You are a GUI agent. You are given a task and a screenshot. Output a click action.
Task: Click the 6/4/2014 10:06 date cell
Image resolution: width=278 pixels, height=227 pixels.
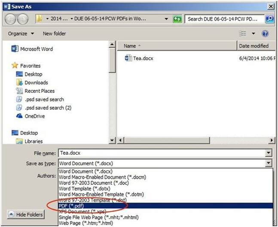tap(257, 58)
